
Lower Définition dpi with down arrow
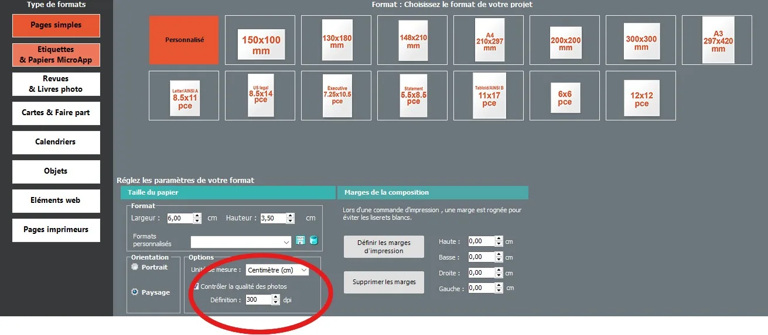pyautogui.click(x=276, y=303)
